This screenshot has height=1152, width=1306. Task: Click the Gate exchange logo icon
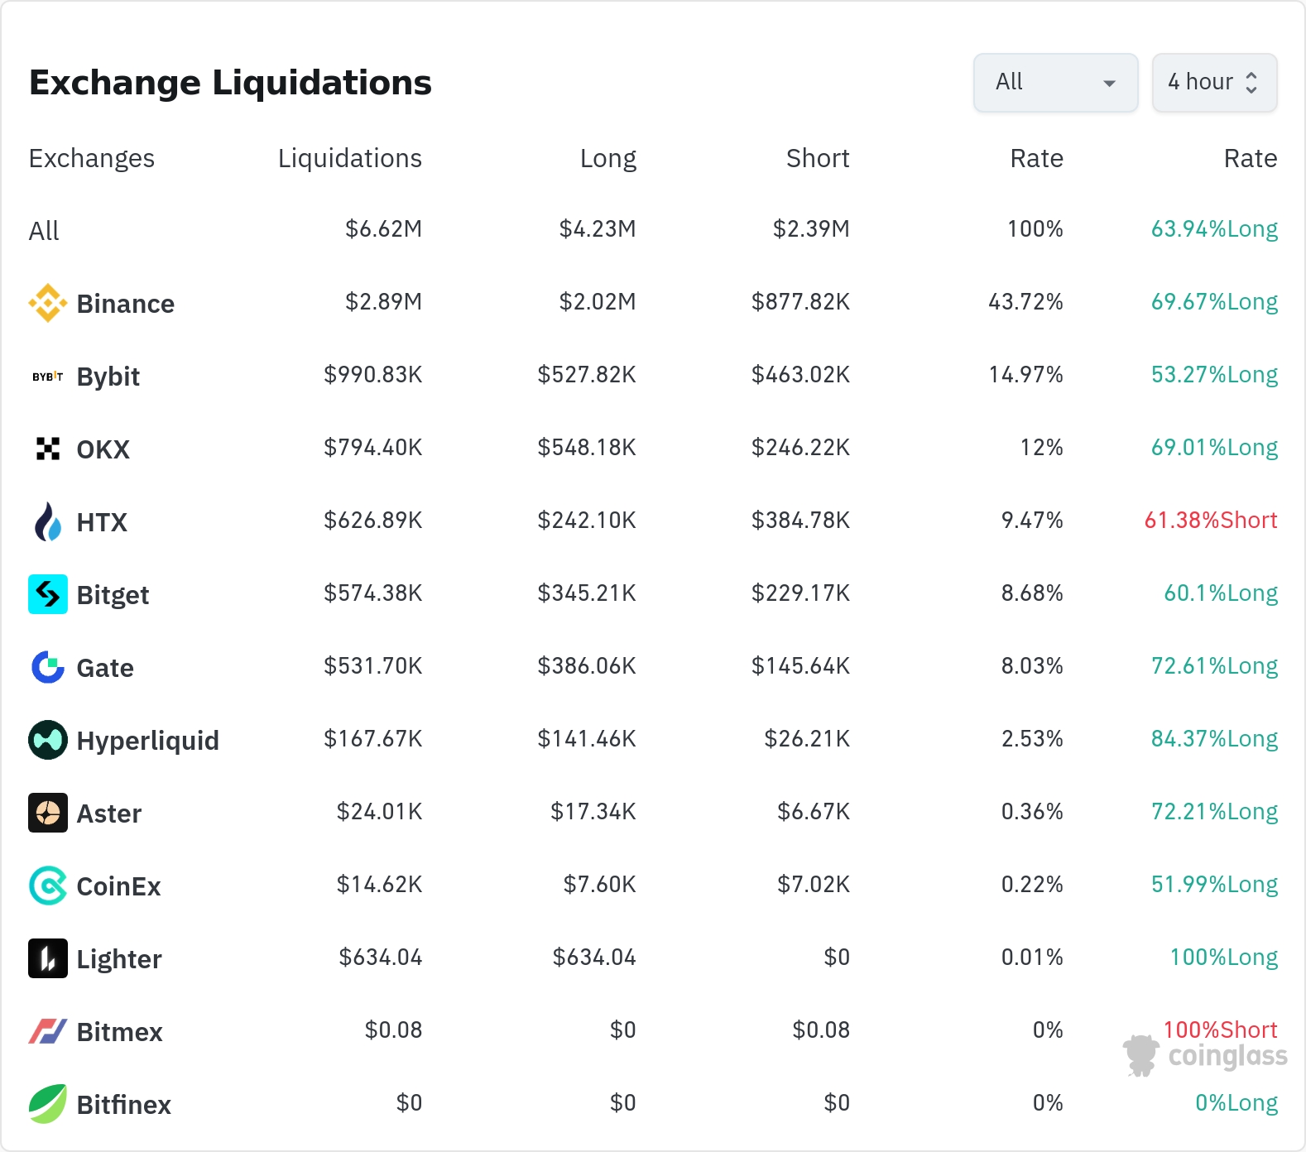click(x=48, y=667)
